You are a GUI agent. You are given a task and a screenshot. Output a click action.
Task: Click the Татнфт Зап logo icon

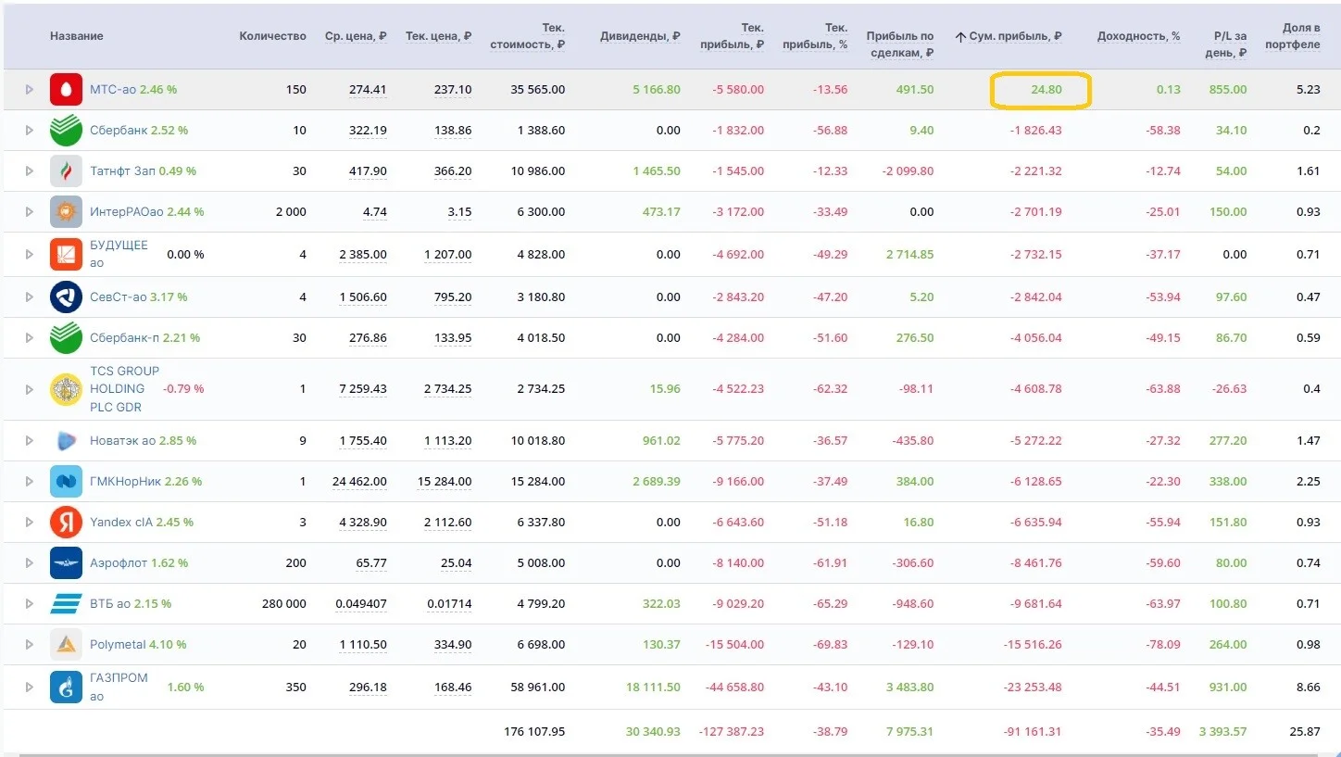click(66, 171)
